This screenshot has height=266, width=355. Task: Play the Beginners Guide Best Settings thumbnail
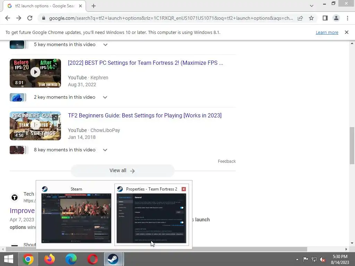[x=35, y=126]
